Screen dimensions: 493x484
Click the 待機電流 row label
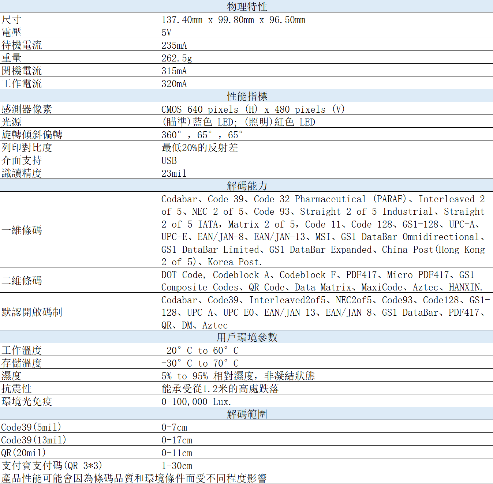22,45
